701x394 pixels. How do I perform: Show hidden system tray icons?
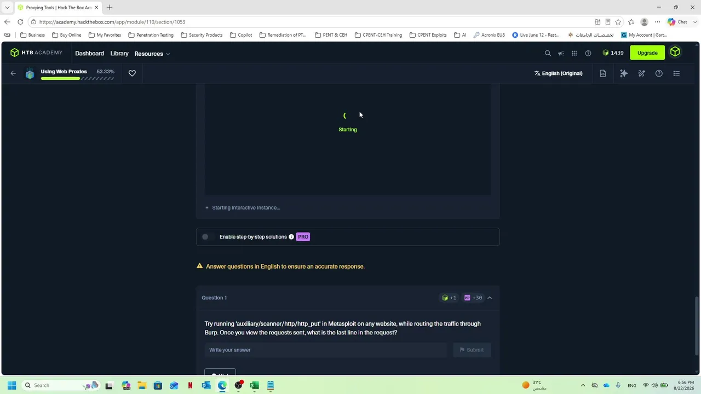click(x=583, y=385)
